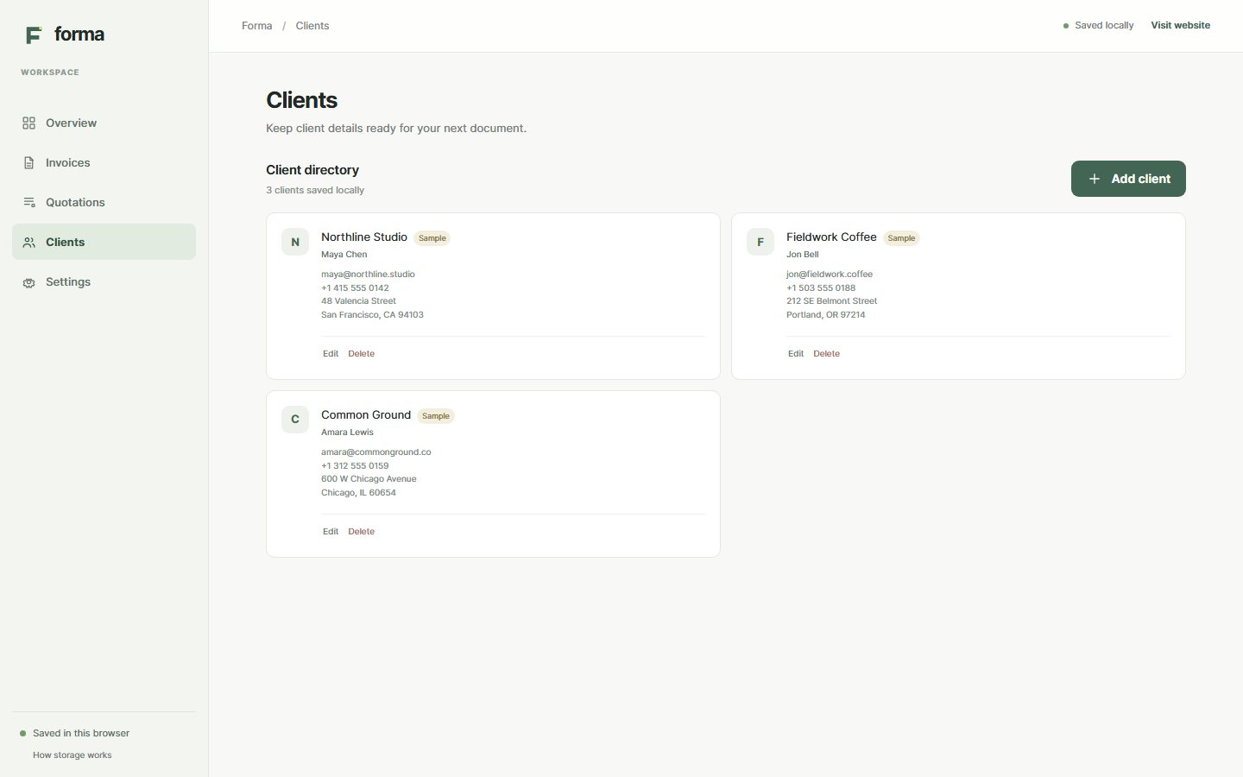Image resolution: width=1243 pixels, height=777 pixels.
Task: Click the green Saved locally status dot
Action: tap(1066, 26)
